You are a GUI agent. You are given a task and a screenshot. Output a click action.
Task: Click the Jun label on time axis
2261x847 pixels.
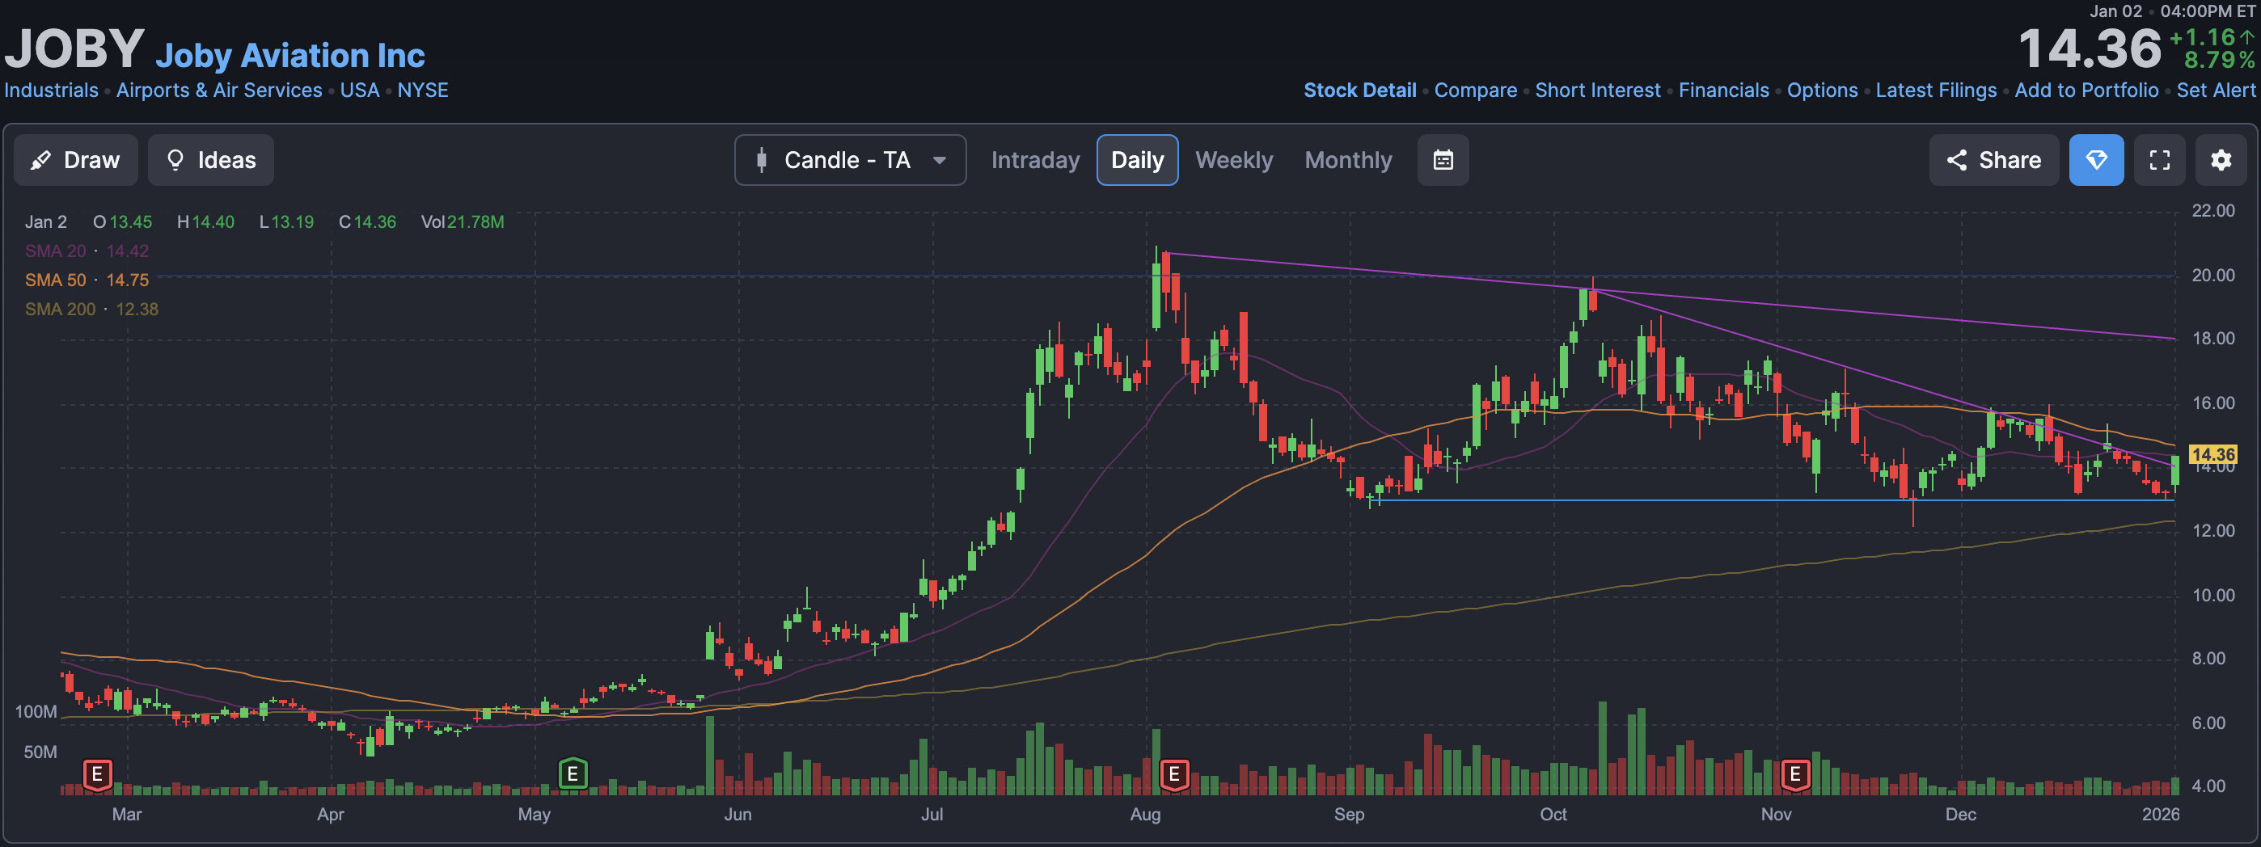click(x=737, y=814)
